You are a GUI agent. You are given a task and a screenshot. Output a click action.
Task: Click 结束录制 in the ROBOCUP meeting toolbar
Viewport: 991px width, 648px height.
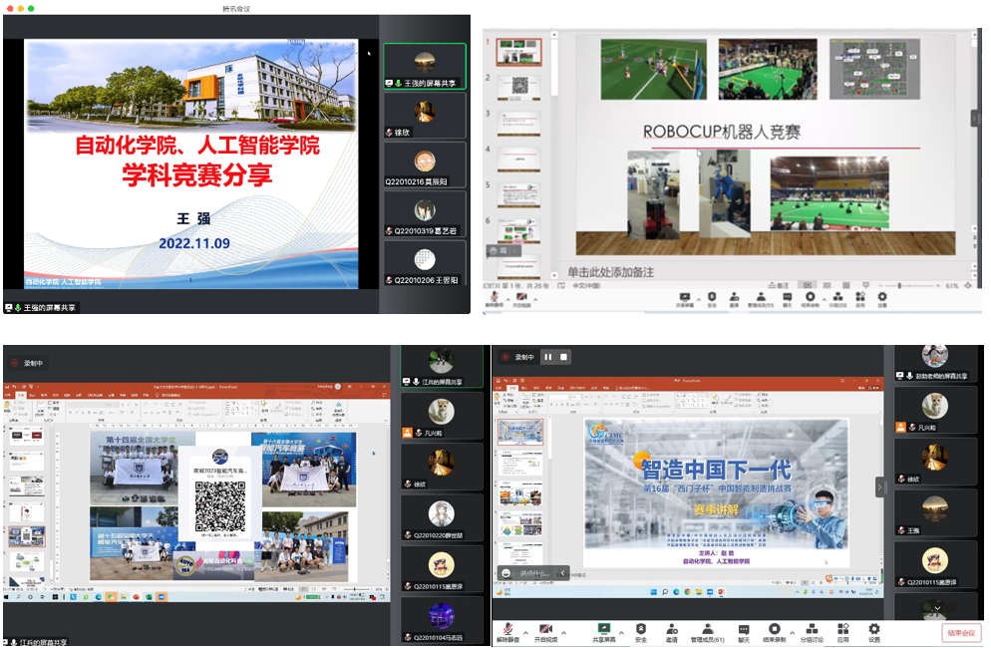810,299
